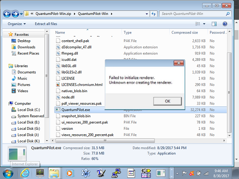Open the view options dropdown arrow
Viewport: 239px width, 179px height.
(x=204, y=24)
